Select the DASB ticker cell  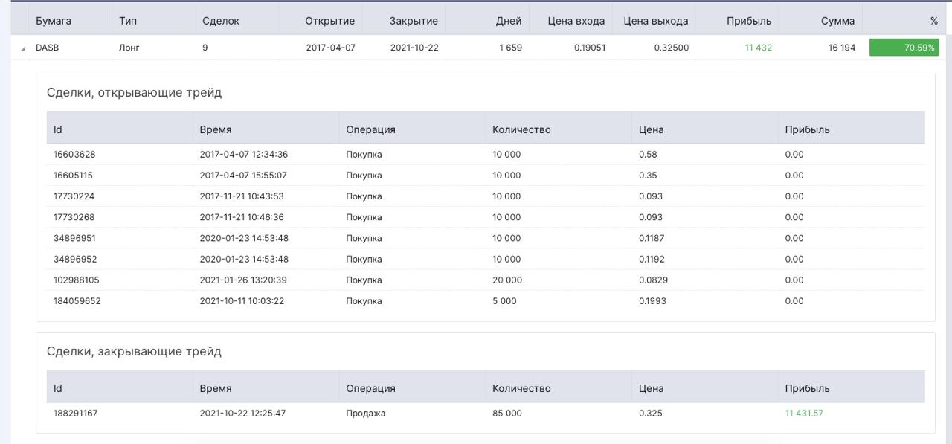[x=47, y=48]
